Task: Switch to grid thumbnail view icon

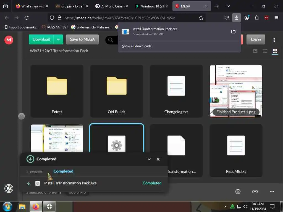Action: pos(275,51)
